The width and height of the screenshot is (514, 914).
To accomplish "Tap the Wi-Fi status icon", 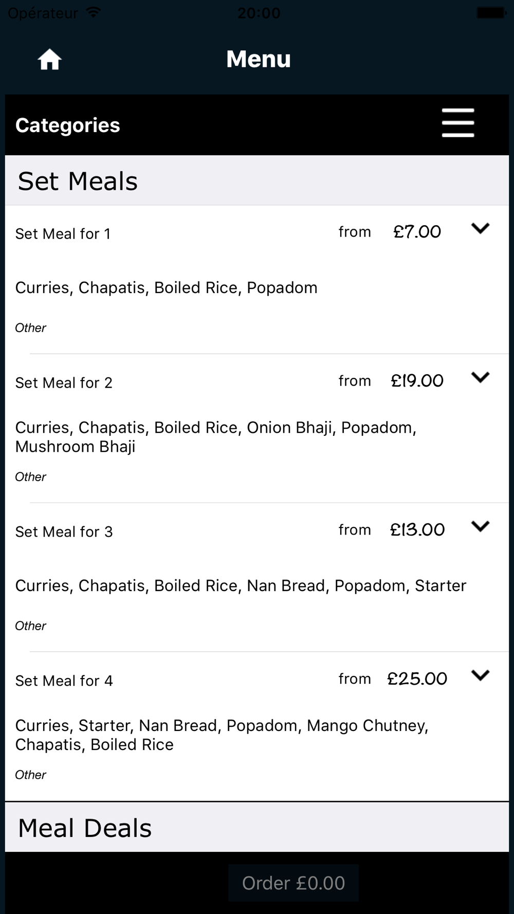I will (x=93, y=12).
